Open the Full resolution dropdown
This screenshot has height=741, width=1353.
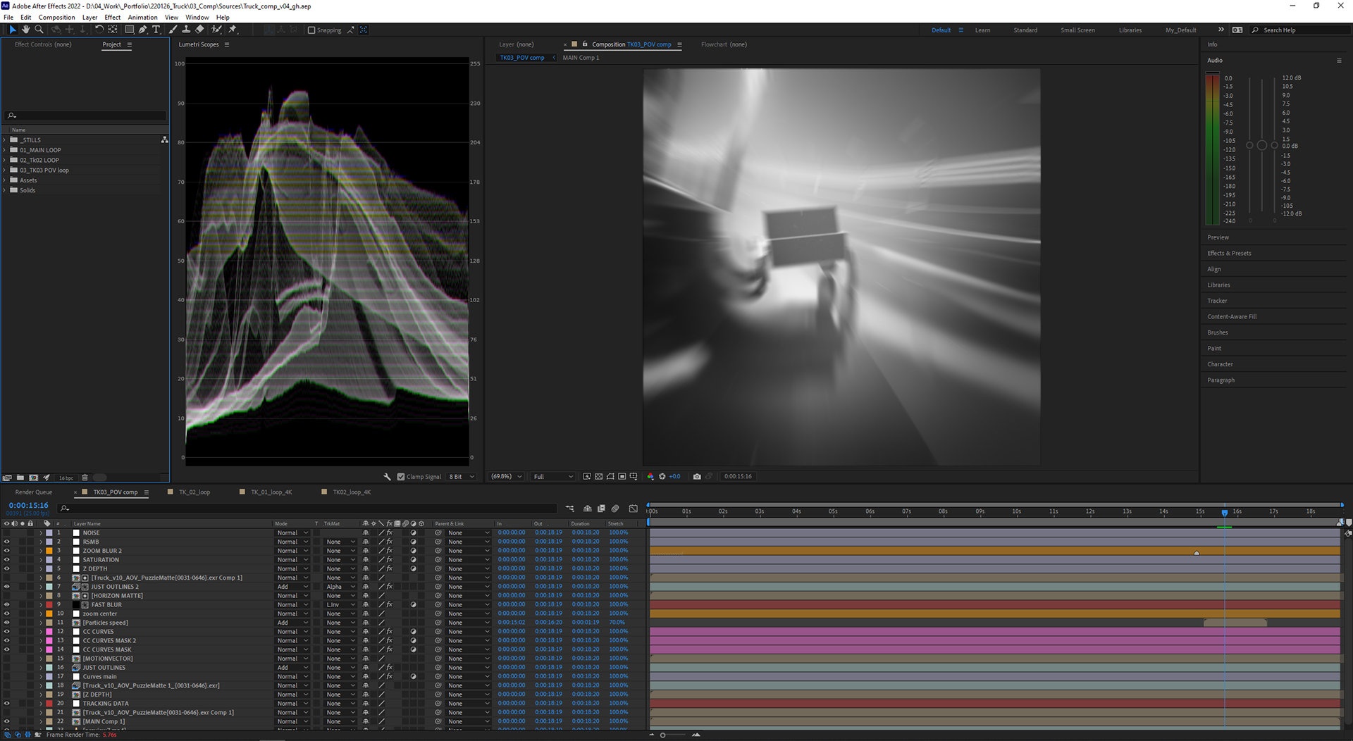tap(553, 477)
